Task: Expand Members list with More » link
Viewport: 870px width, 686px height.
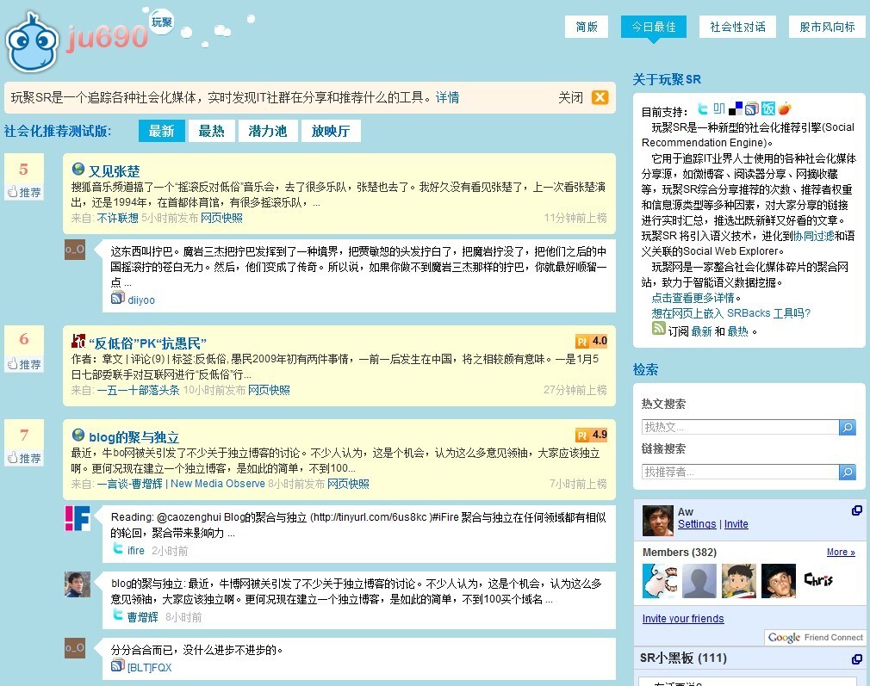Action: tap(841, 553)
